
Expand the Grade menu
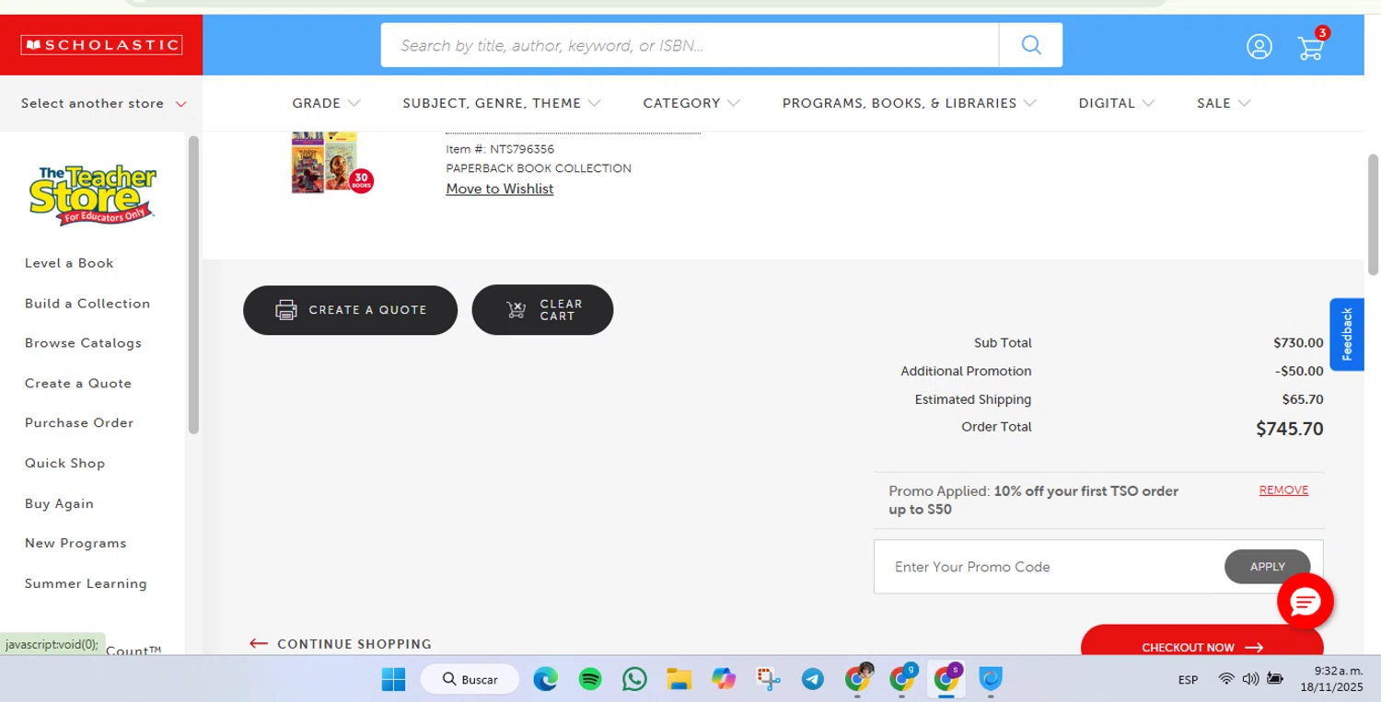tap(326, 103)
